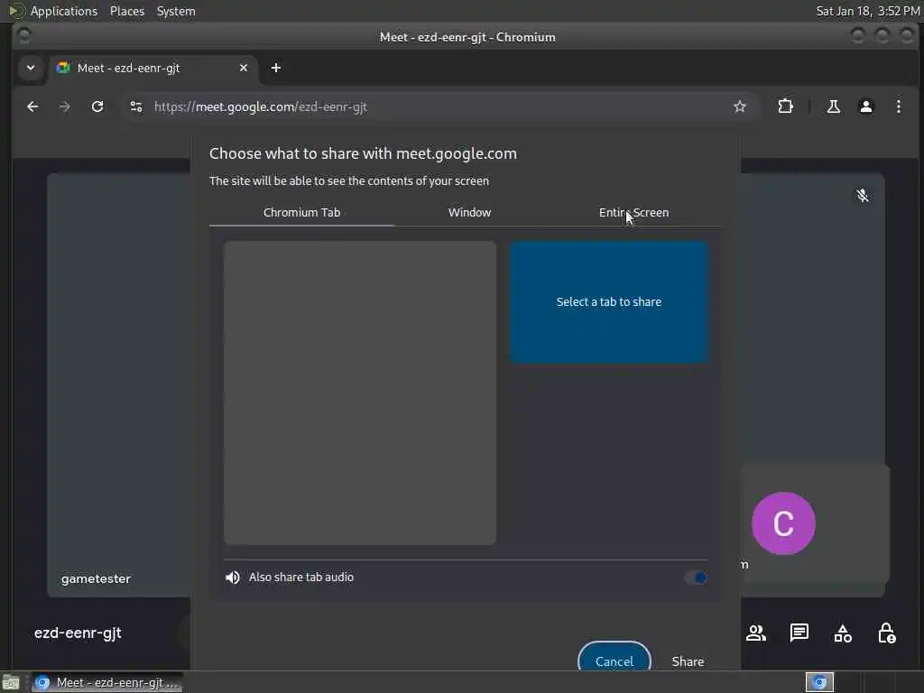Image resolution: width=924 pixels, height=693 pixels.
Task: Open the browser profile icon
Action: (x=865, y=106)
